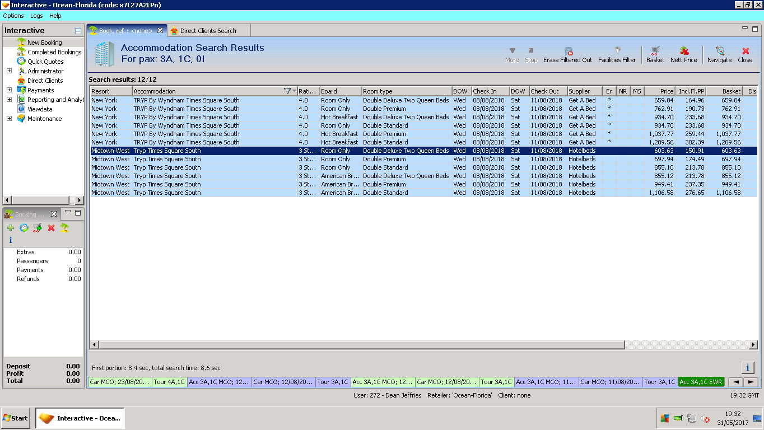This screenshot has height=430, width=764.
Task: Click the info button at bottom right
Action: tap(747, 368)
